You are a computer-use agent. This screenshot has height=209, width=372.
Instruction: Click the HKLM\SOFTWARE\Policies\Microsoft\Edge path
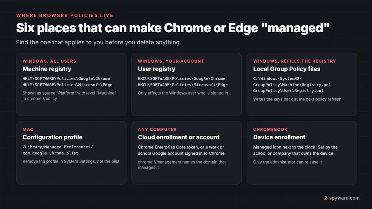(68, 85)
